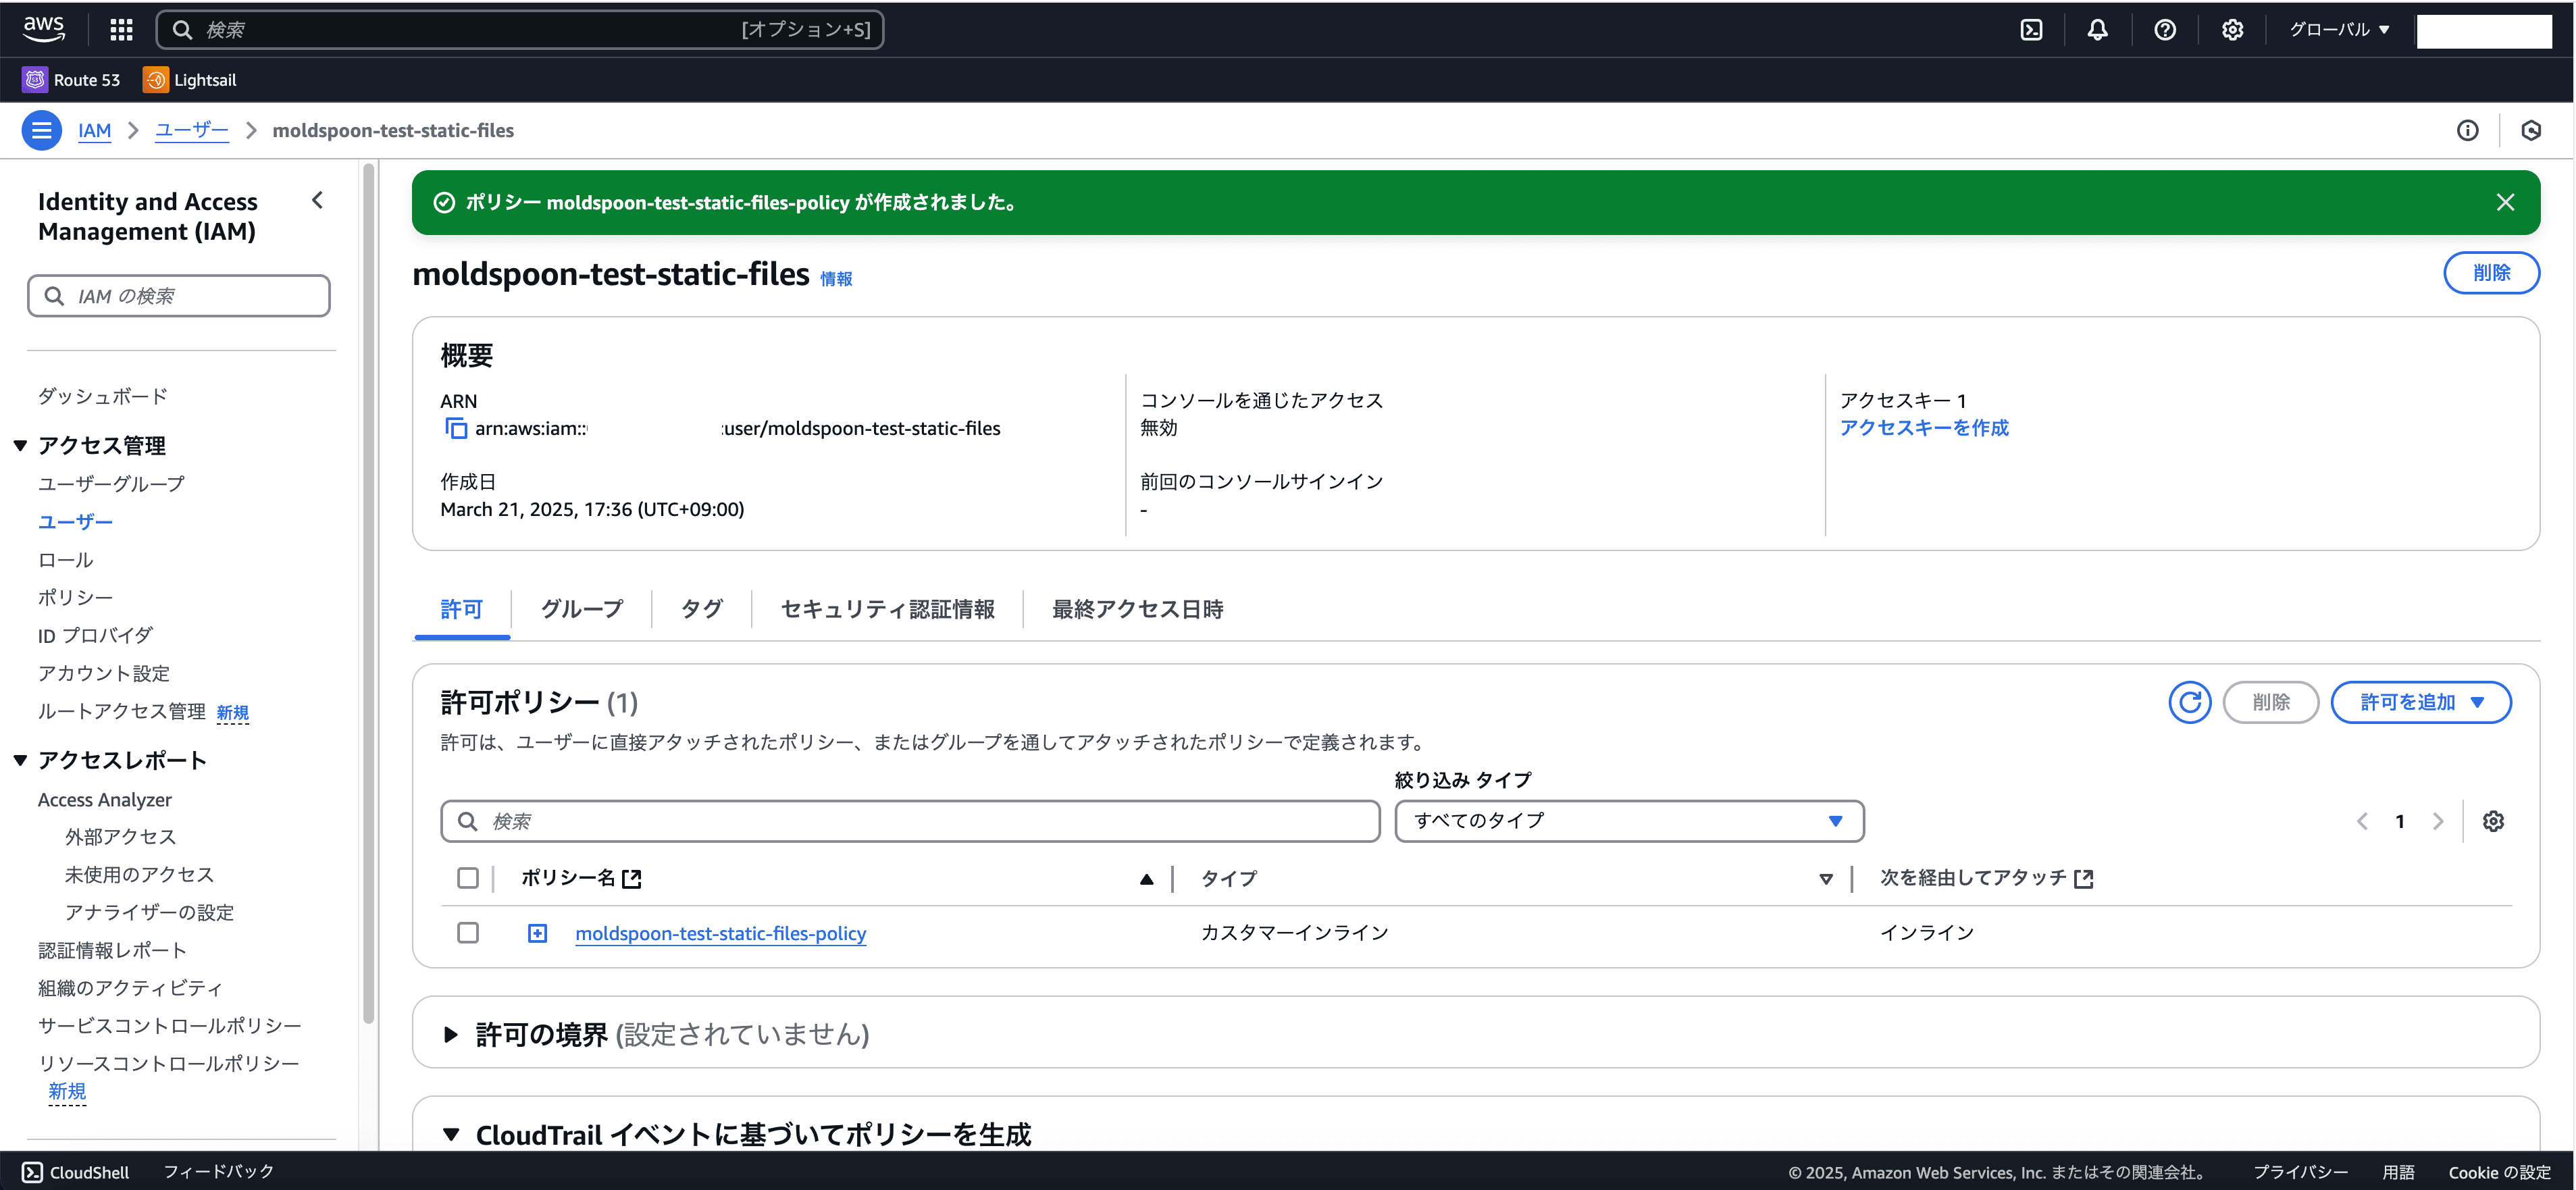Open table preferences gear icon
Screen dimensions: 2576x1190
click(2493, 821)
